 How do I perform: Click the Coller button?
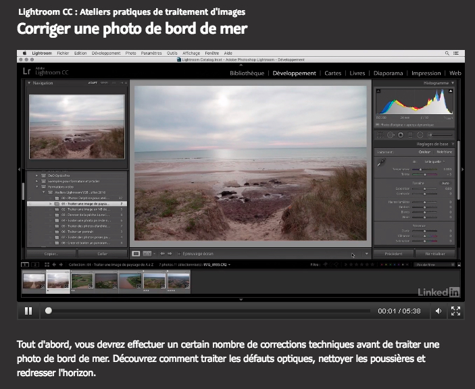(103, 254)
